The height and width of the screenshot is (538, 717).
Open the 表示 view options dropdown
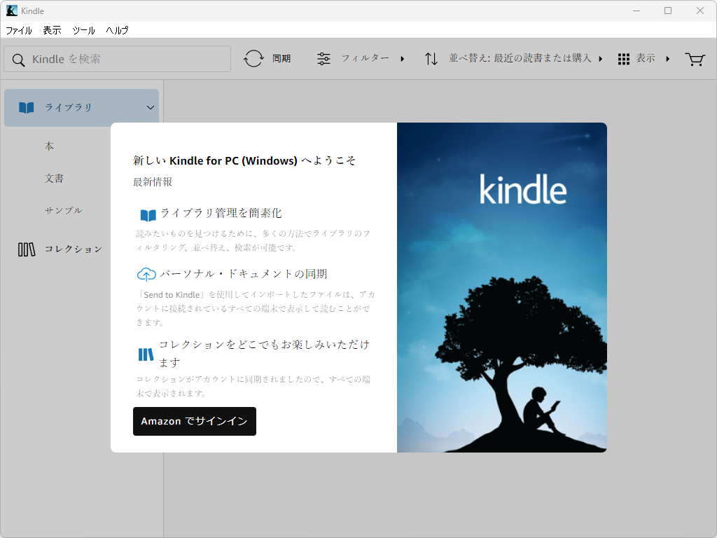pos(645,59)
